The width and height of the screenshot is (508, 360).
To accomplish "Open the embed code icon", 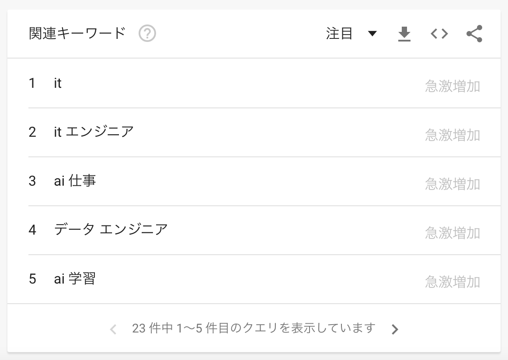I will [x=439, y=34].
